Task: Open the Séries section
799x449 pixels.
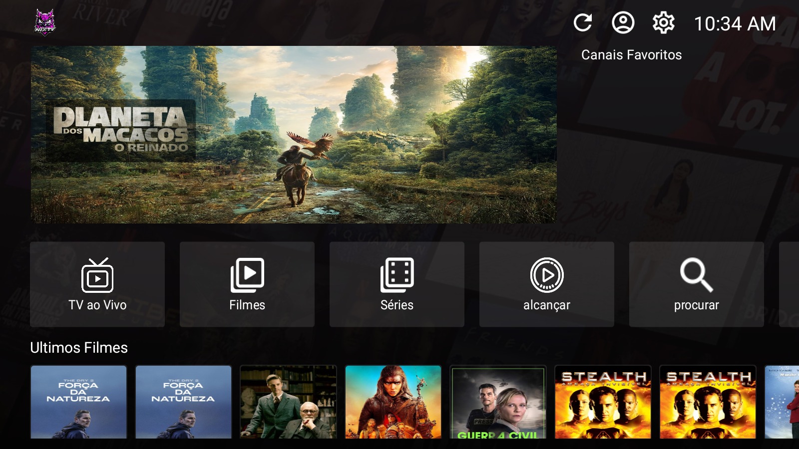Action: pos(397,284)
